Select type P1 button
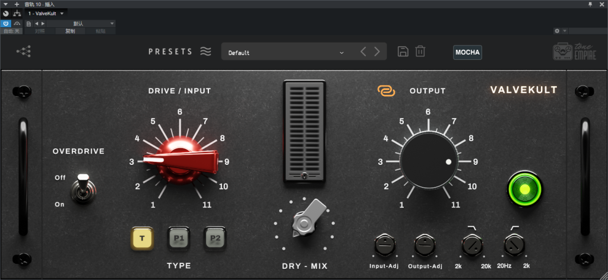Screen dimensions: 608x280 pyautogui.click(x=179, y=238)
